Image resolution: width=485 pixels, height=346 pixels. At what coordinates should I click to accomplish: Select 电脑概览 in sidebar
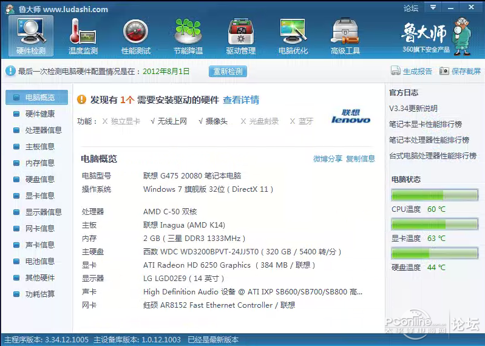pyautogui.click(x=37, y=97)
